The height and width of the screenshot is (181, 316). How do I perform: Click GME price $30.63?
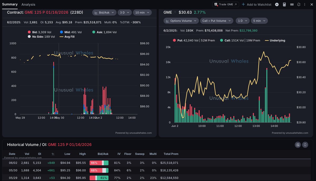point(185,12)
